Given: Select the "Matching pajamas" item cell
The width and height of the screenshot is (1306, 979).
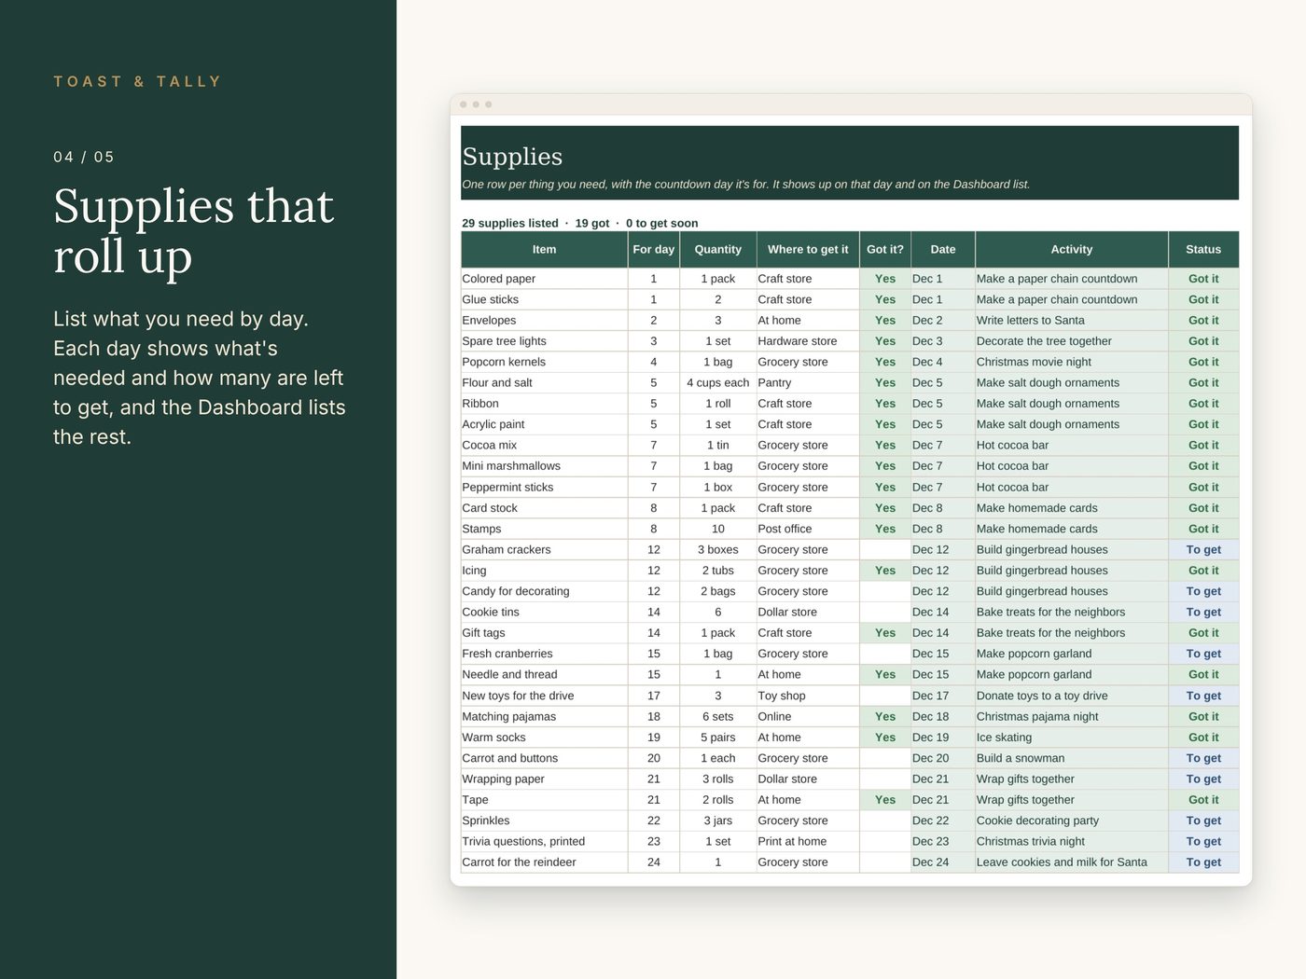Looking at the screenshot, I should pos(544,717).
